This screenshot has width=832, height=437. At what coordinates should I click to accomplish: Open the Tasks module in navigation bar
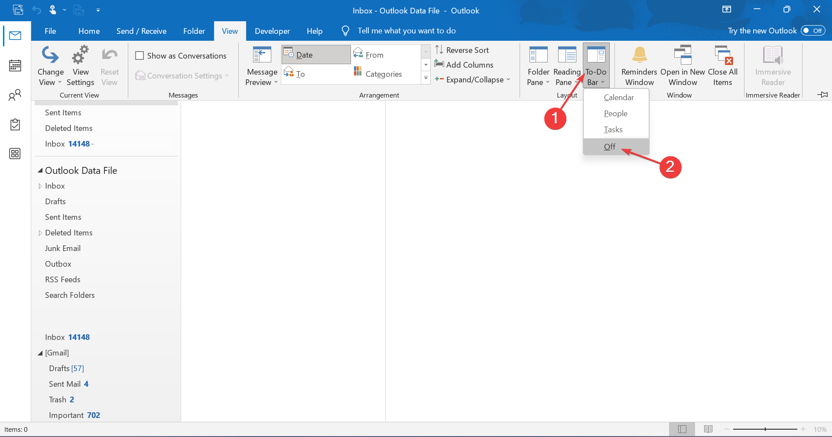15,124
